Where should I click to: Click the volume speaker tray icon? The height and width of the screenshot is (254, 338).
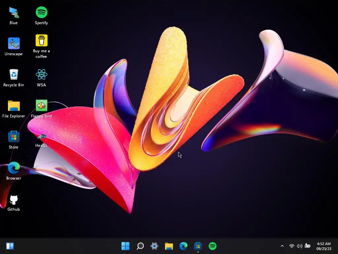tap(299, 246)
